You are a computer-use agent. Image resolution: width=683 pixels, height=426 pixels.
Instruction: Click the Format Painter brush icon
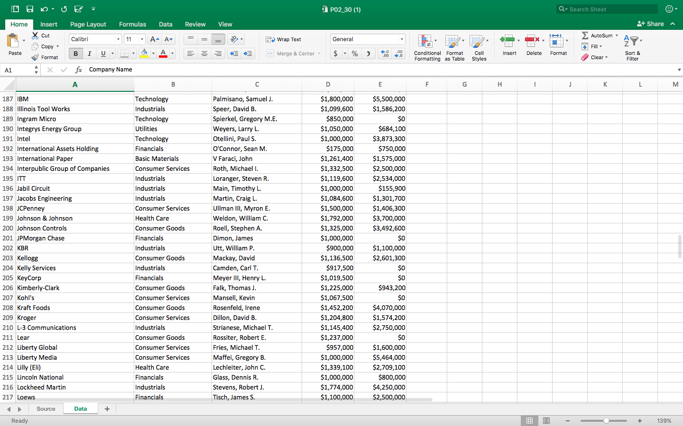(35, 57)
